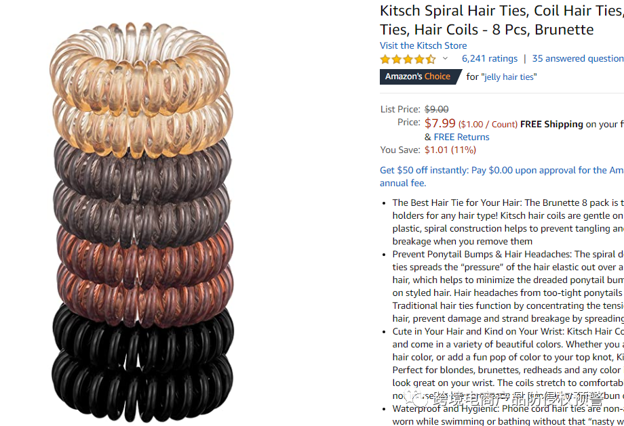Open the 35 answered questions link
Screen dimensions: 624x426
pyautogui.click(x=578, y=58)
